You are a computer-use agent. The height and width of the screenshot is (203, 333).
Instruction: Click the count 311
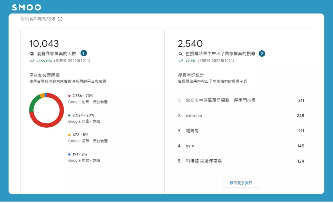pos(301,101)
